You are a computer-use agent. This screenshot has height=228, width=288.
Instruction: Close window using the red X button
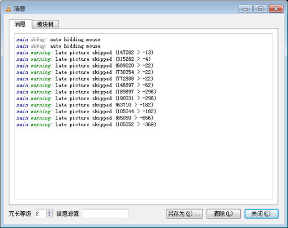[276, 8]
